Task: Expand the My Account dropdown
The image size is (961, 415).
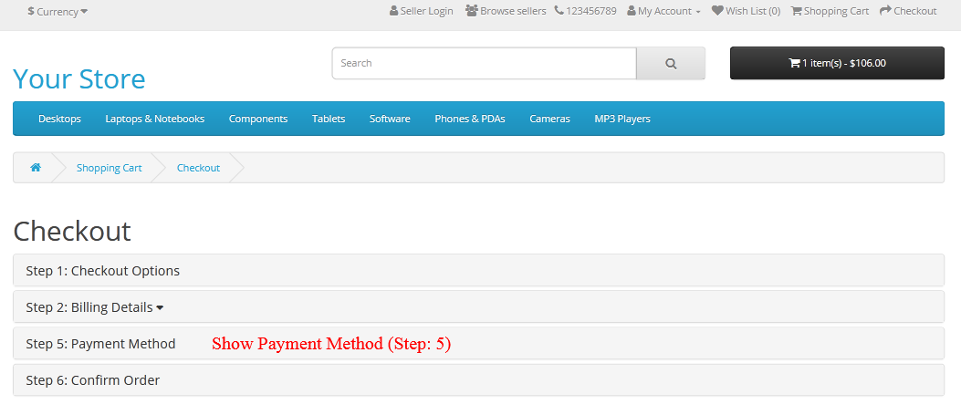Action: 663,11
